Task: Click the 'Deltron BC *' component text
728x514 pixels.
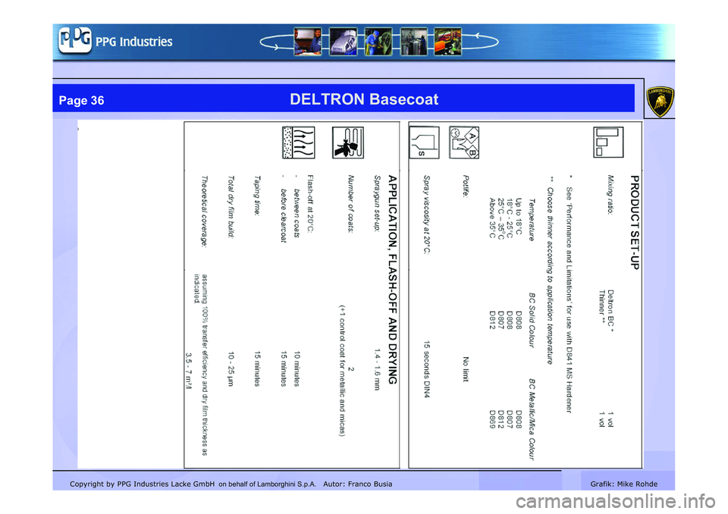Action: 611,311
